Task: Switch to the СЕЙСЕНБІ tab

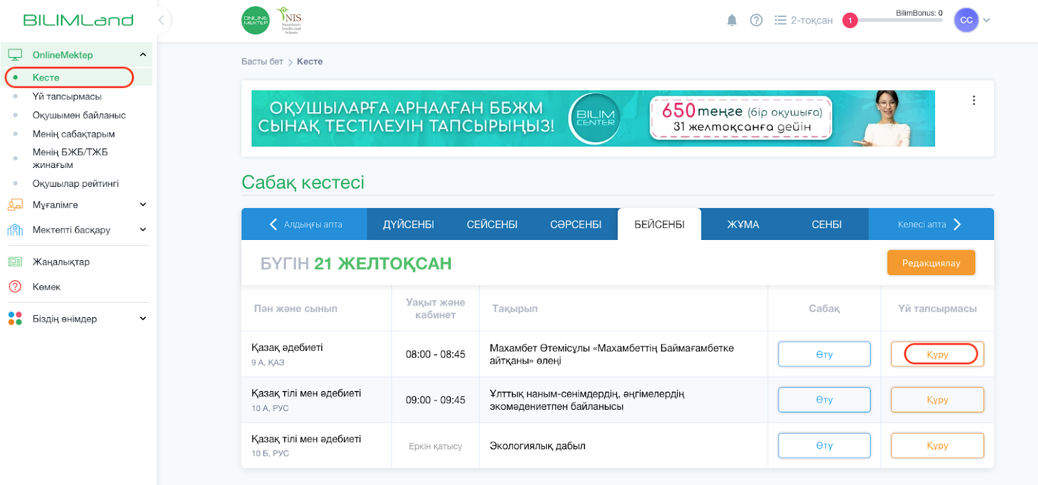Action: tap(492, 224)
